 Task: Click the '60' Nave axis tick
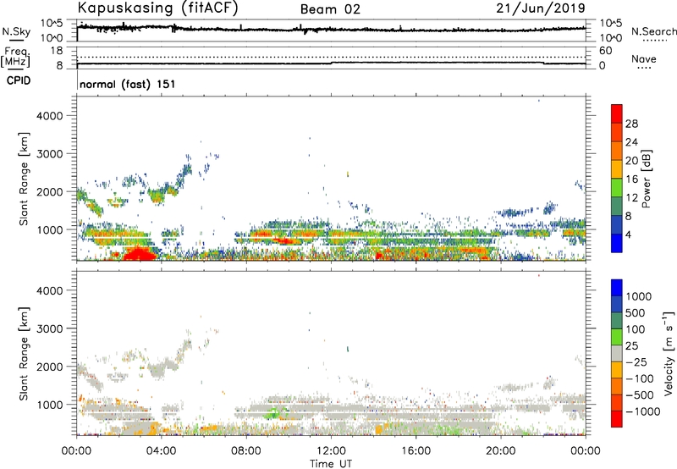(x=606, y=51)
